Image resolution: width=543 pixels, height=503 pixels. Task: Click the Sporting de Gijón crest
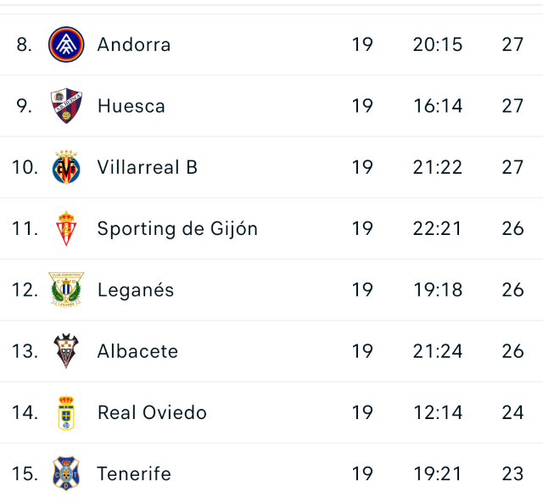click(66, 228)
